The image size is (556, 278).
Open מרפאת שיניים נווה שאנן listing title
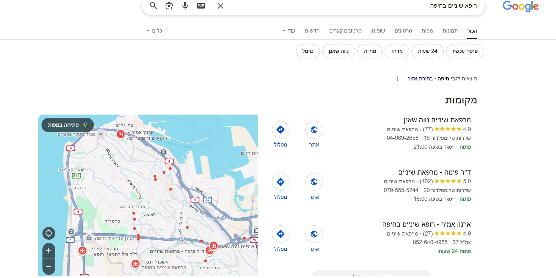(437, 120)
